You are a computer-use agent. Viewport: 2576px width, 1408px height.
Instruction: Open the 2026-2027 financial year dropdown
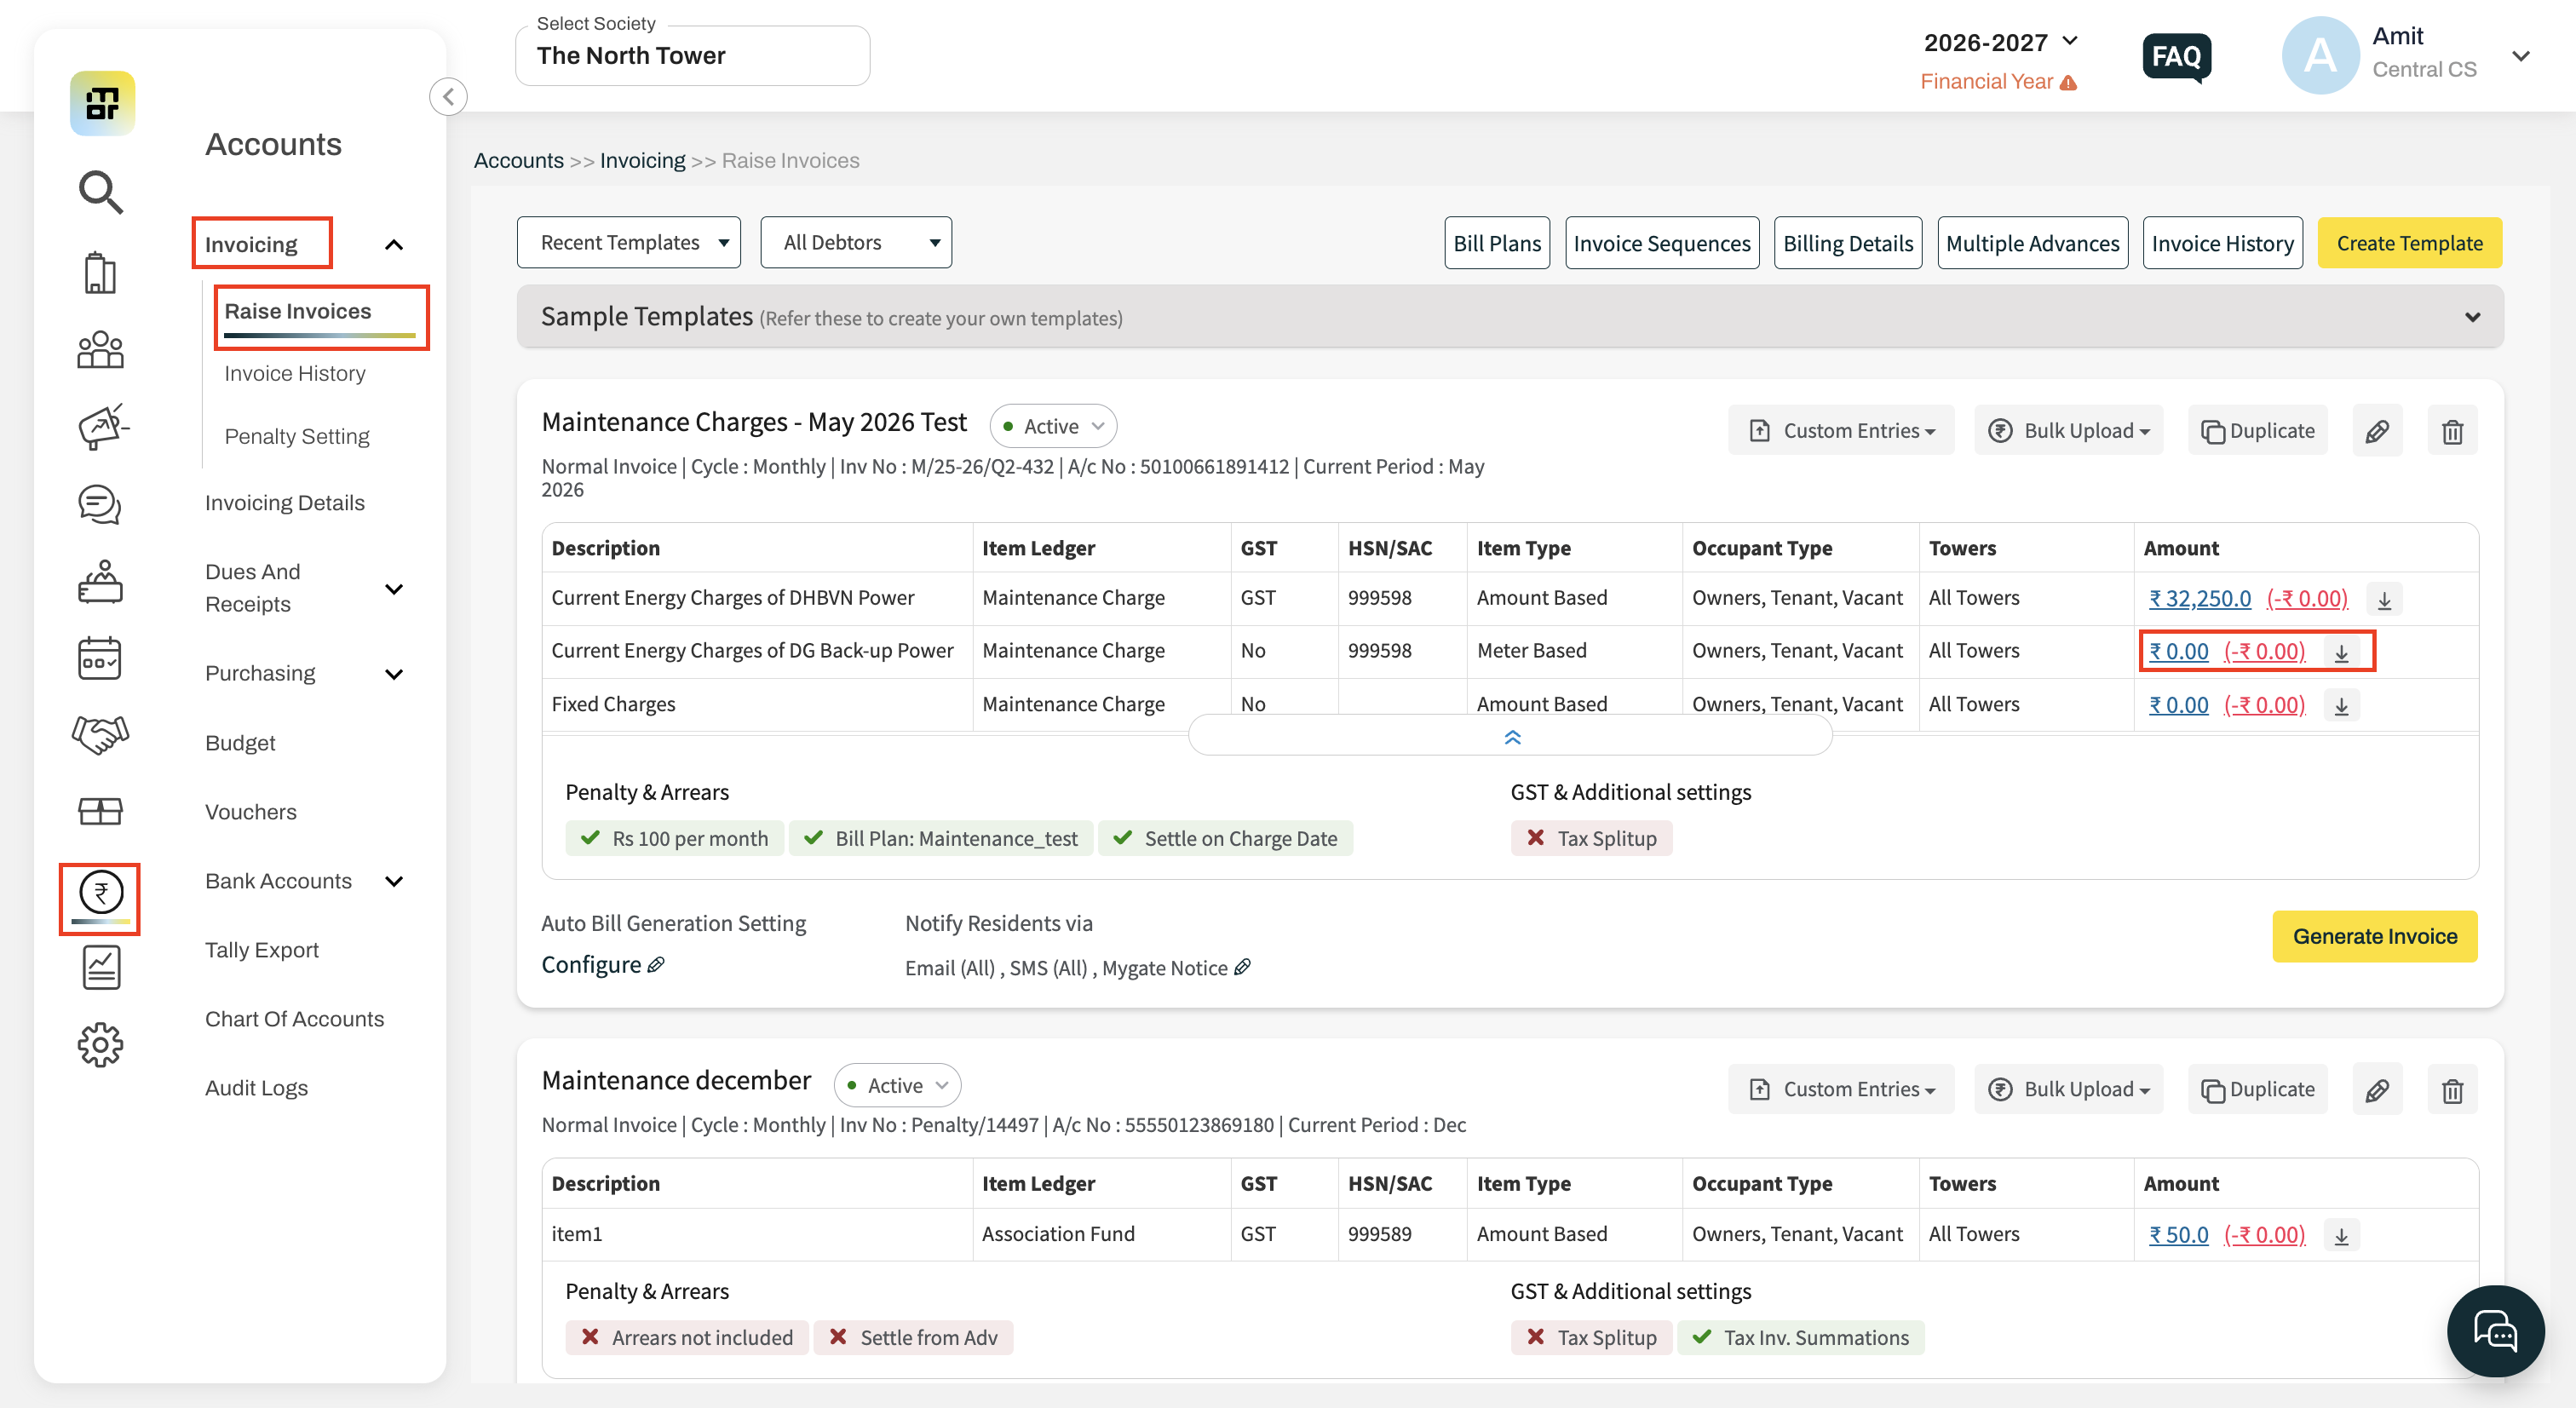pos(2000,43)
